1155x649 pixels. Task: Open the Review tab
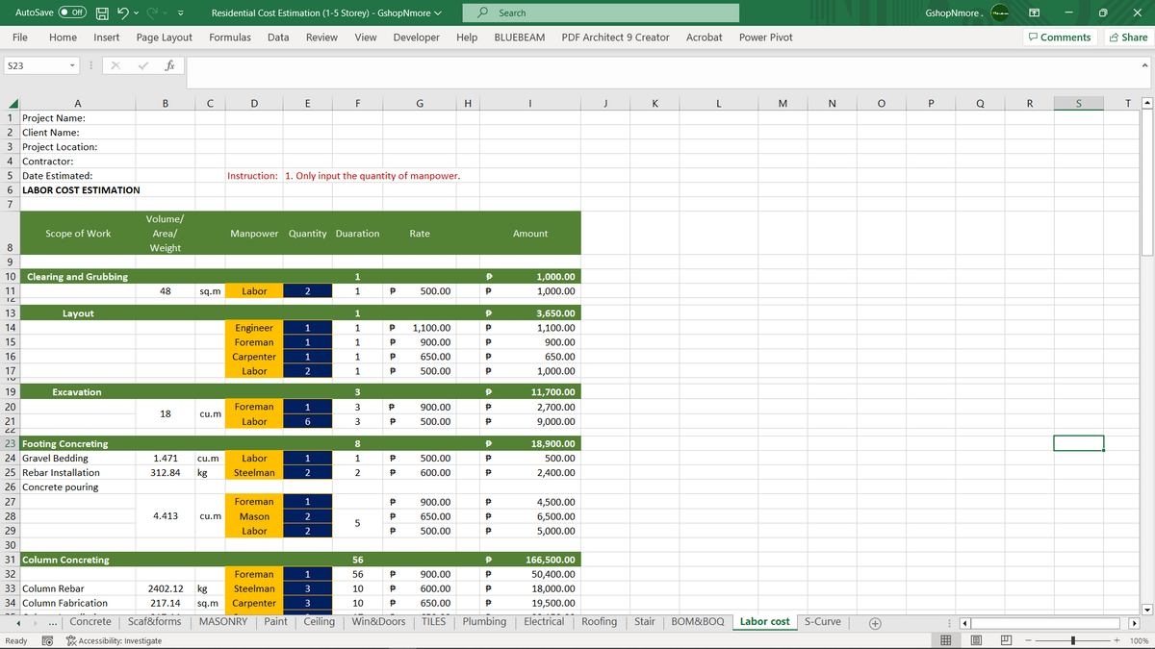pyautogui.click(x=321, y=37)
